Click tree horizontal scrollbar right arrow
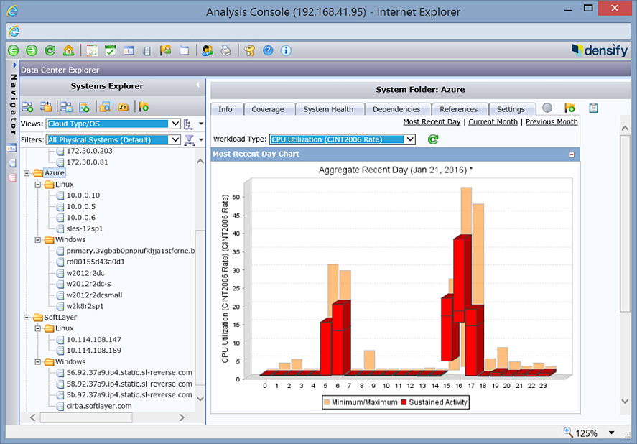Screen dimensions: 637x444 [182, 417]
